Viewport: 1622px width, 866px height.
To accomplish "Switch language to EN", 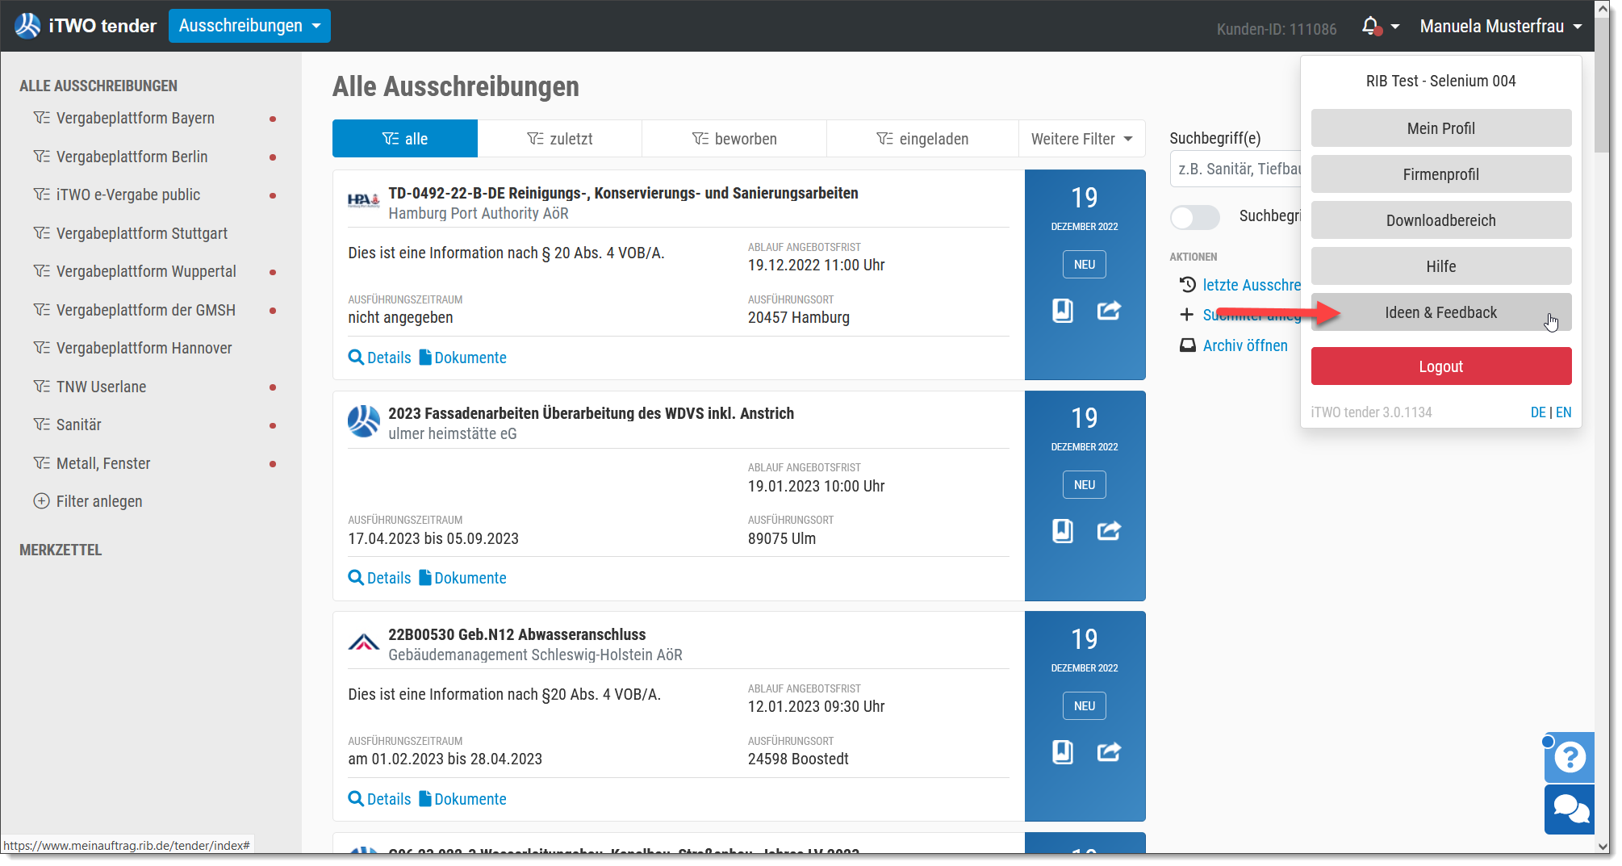I will pos(1564,412).
